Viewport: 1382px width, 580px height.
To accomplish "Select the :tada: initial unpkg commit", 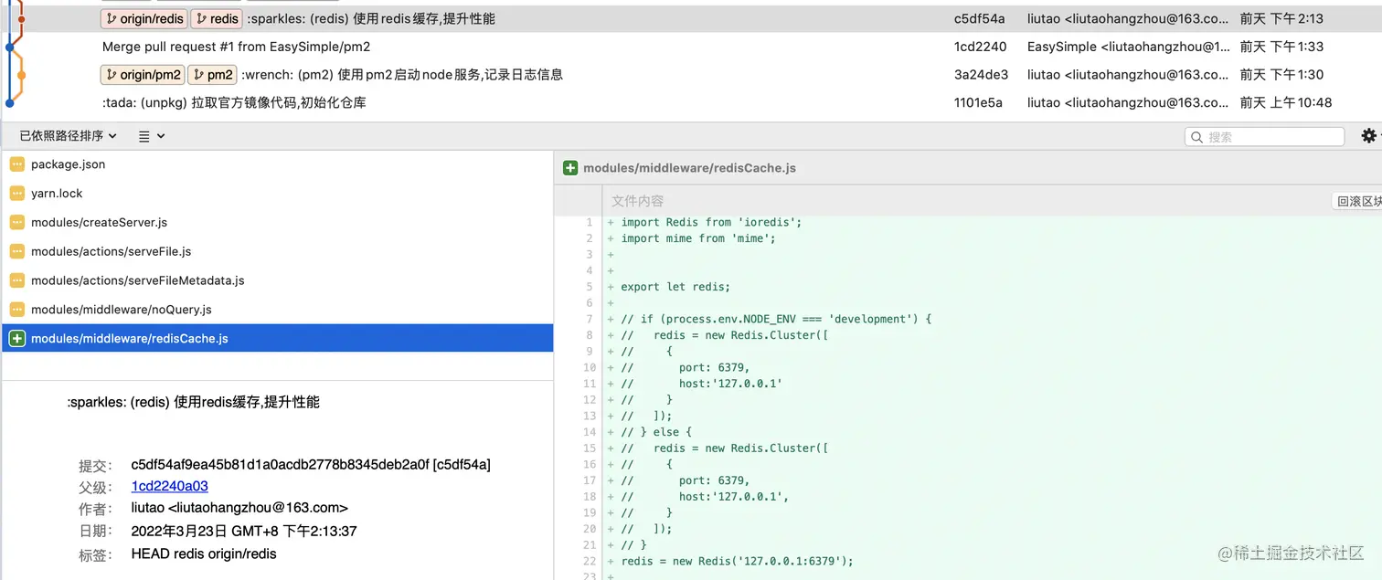I will point(234,102).
